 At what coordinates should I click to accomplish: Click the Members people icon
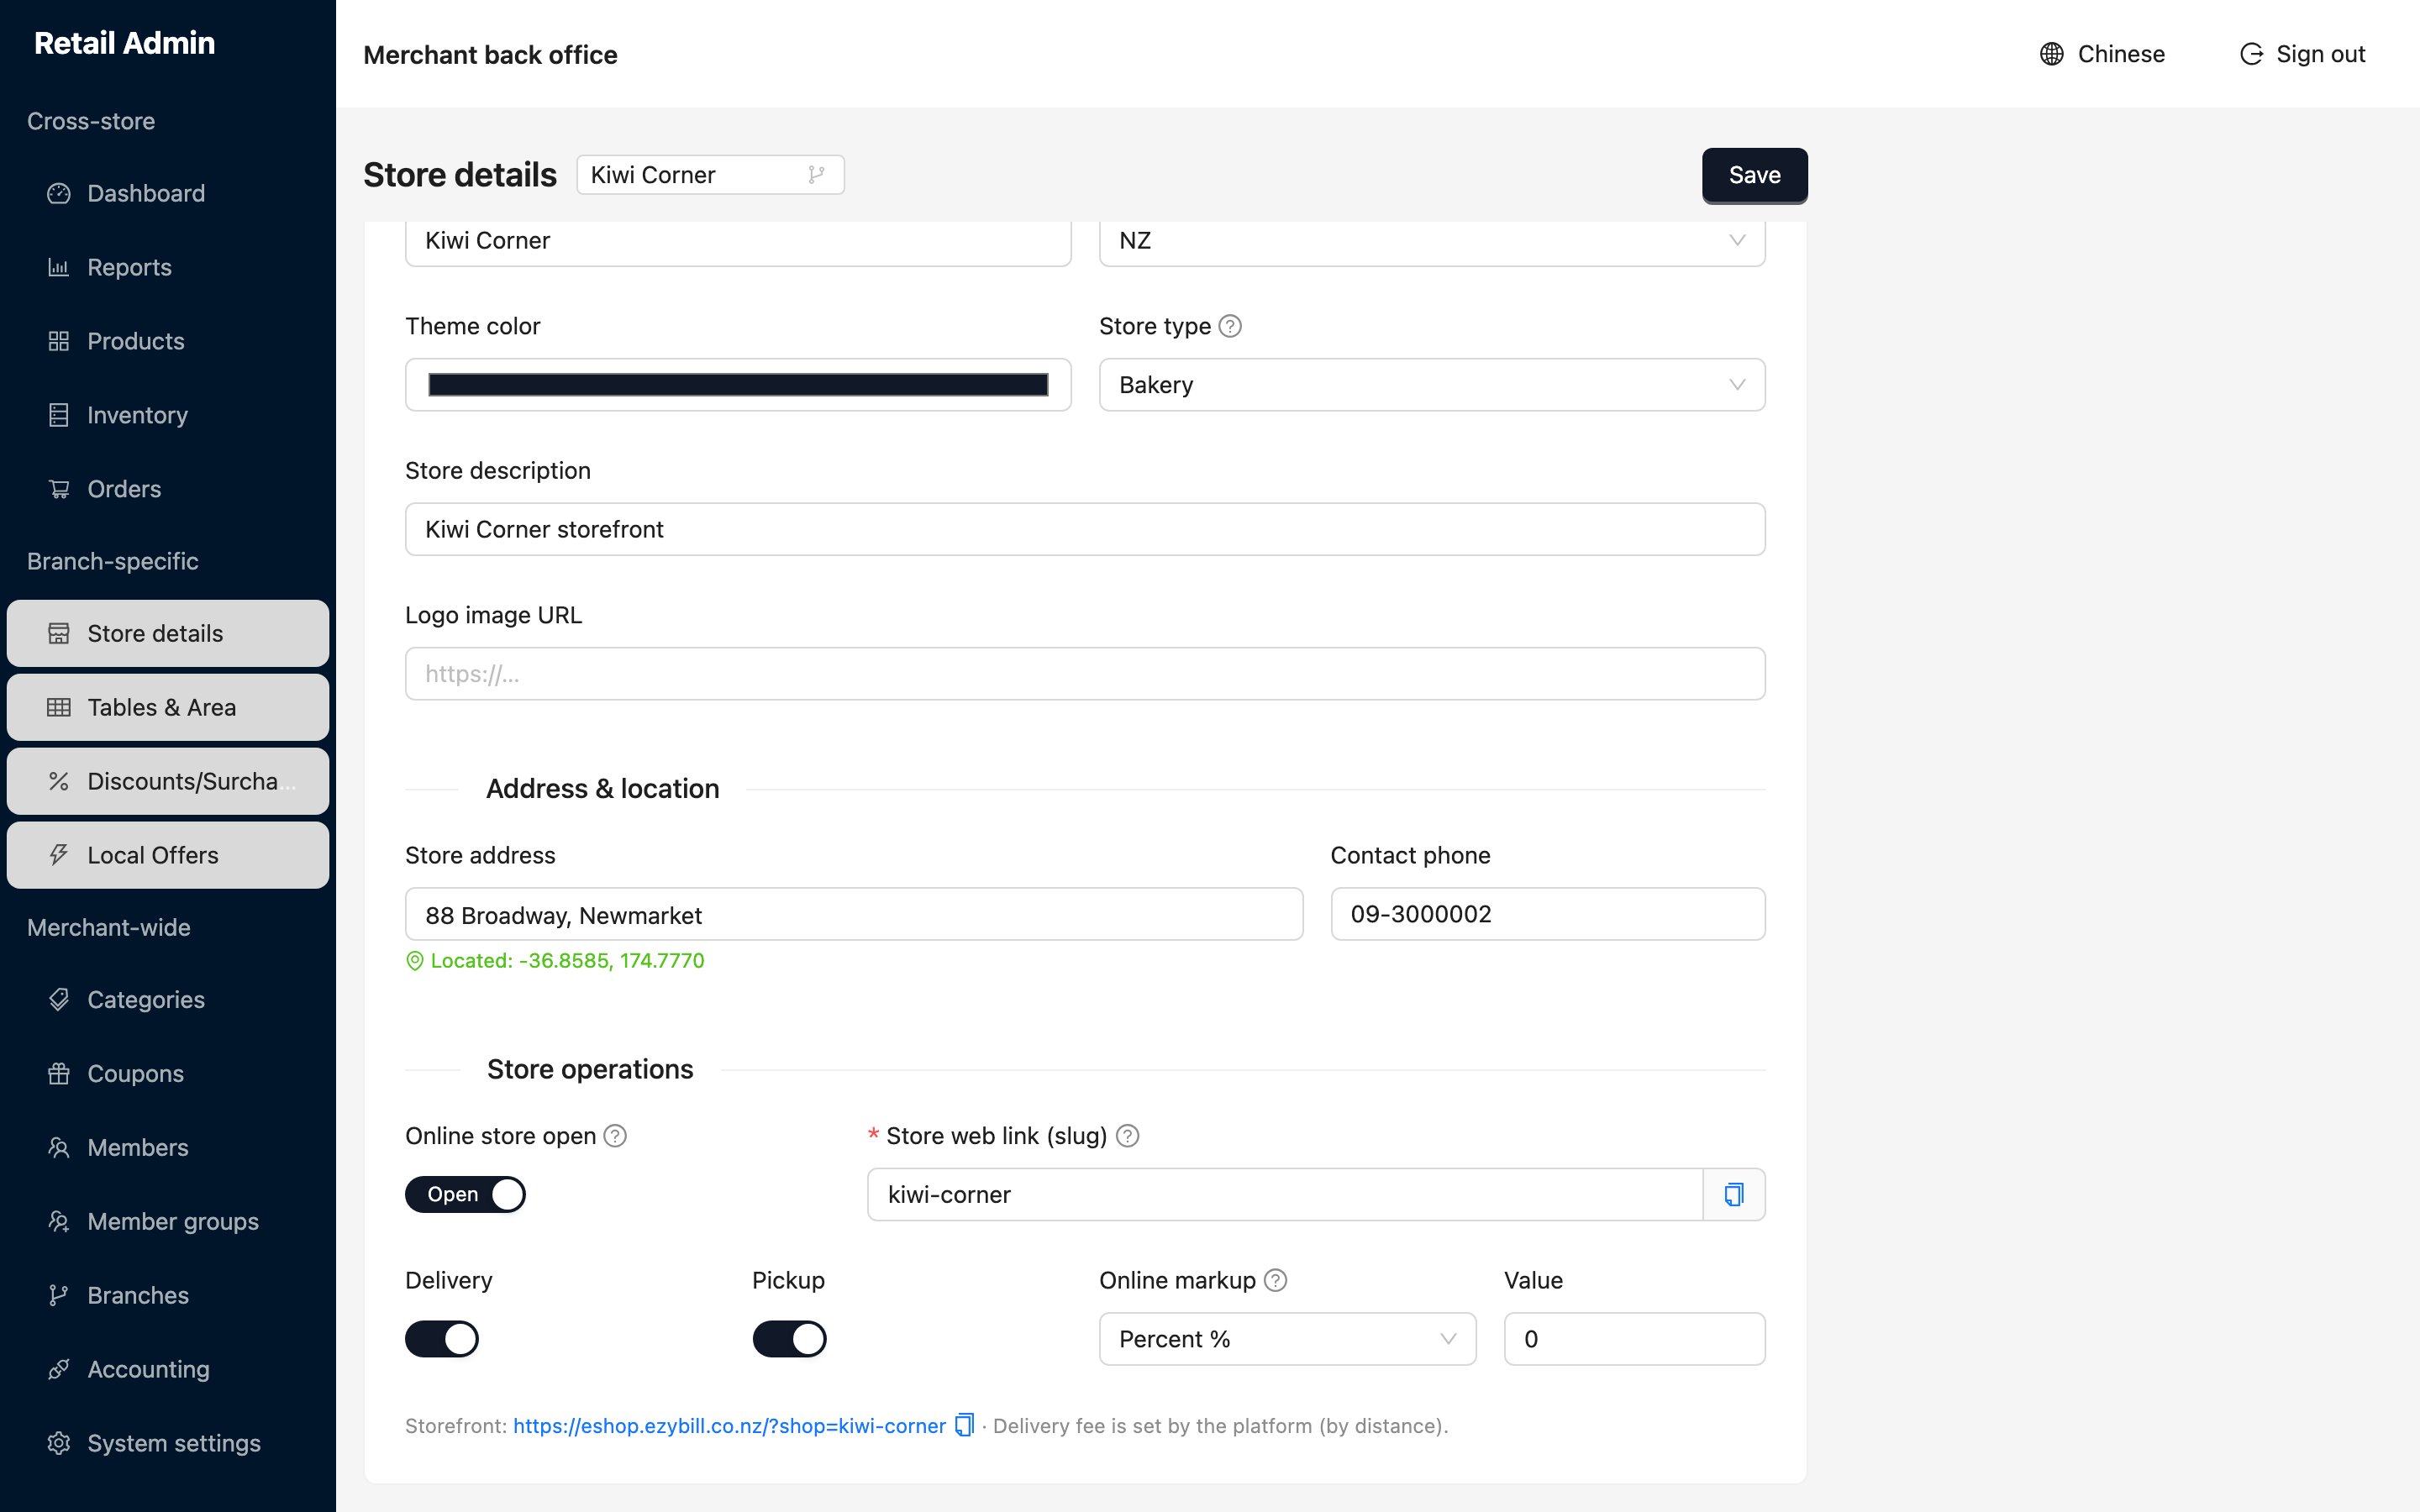[x=59, y=1147]
